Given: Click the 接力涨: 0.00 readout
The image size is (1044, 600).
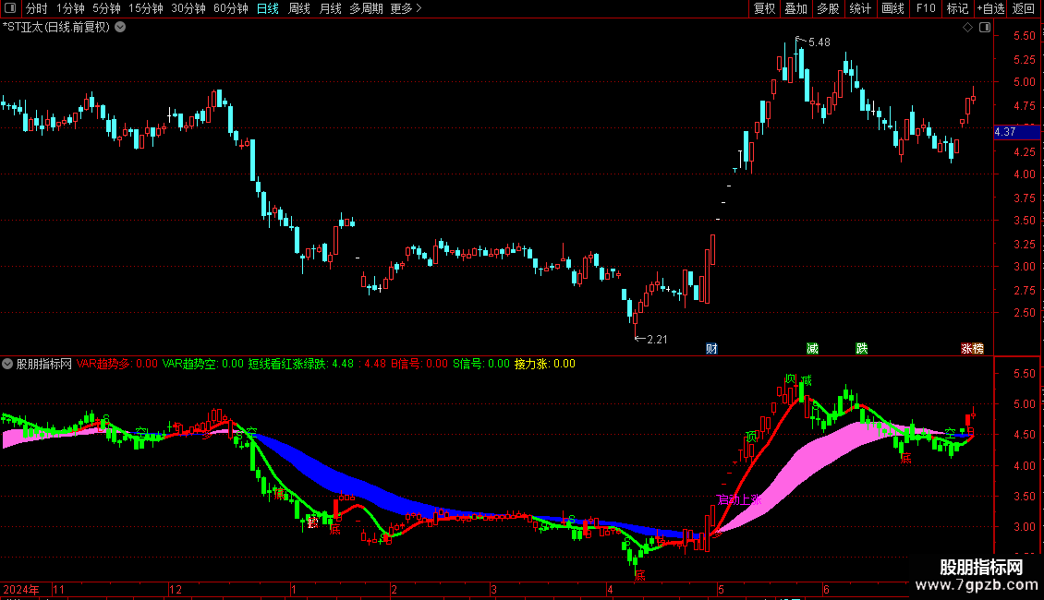Looking at the screenshot, I should (545, 364).
